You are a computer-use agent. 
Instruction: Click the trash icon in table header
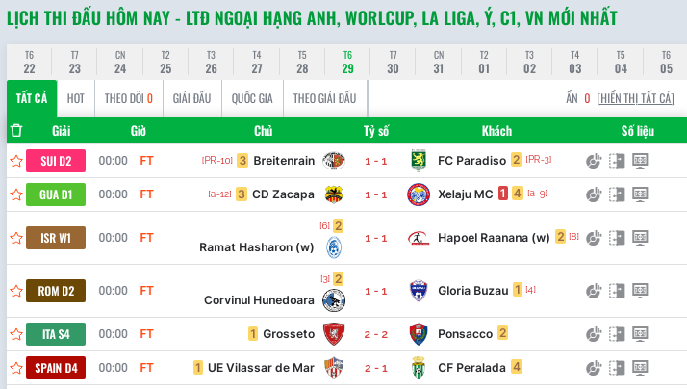tap(16, 131)
